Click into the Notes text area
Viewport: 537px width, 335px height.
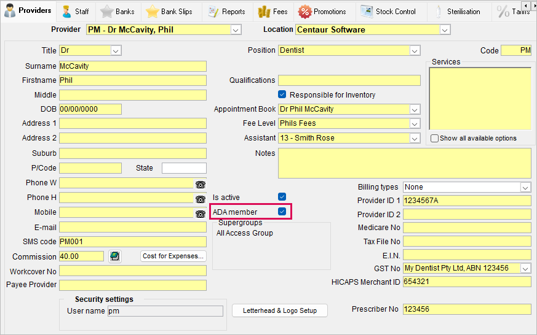click(x=405, y=163)
